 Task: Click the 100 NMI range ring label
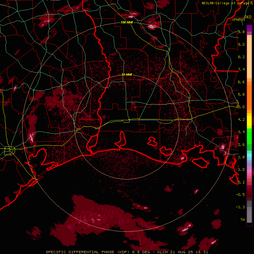tap(127, 22)
